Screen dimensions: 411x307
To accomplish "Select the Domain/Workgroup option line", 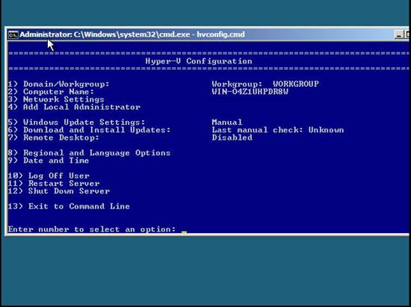I will [58, 84].
